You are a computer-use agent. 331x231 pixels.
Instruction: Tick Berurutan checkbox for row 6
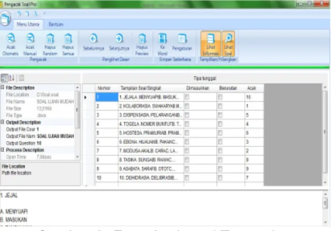coord(220,142)
